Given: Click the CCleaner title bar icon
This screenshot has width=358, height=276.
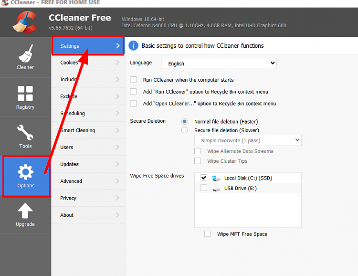Looking at the screenshot, I should pos(5,2).
